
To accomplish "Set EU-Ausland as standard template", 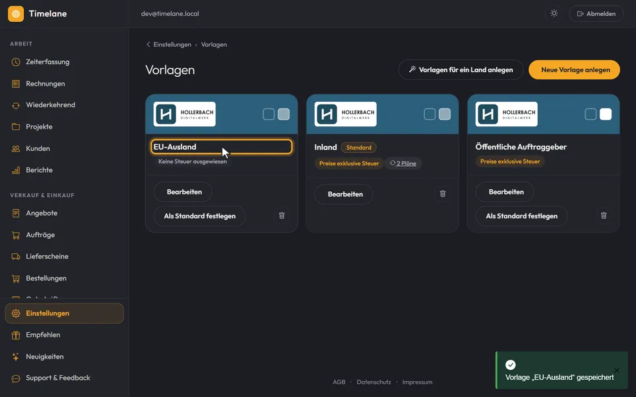I will (199, 216).
